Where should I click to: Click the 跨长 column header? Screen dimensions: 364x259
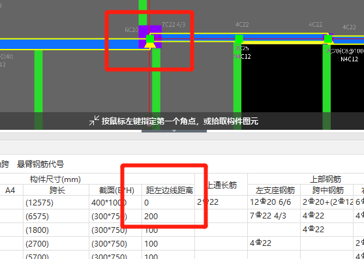click(x=56, y=190)
